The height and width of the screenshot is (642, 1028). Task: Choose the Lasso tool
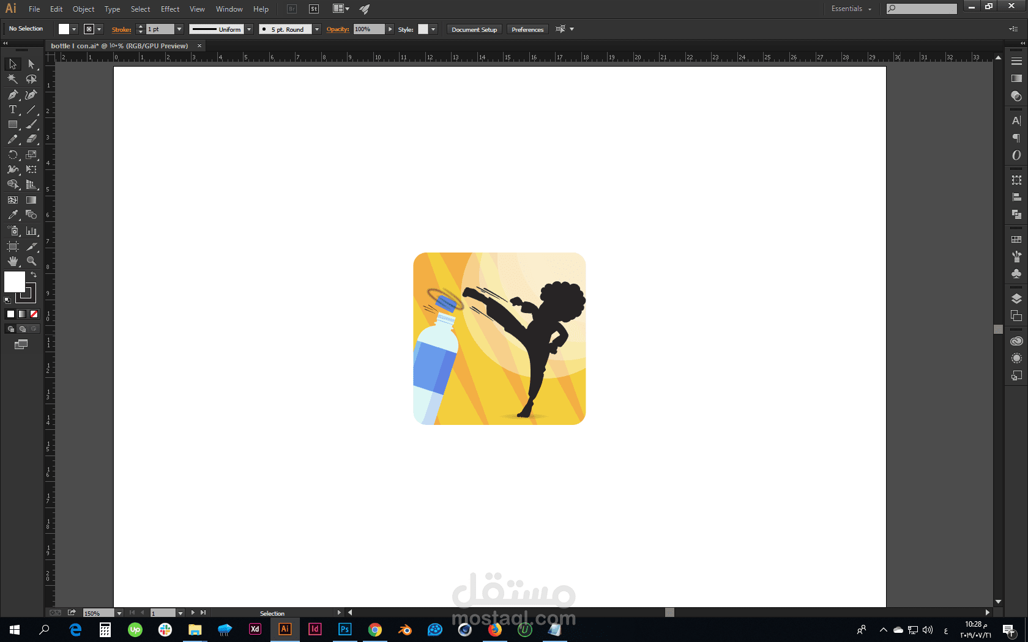point(31,79)
